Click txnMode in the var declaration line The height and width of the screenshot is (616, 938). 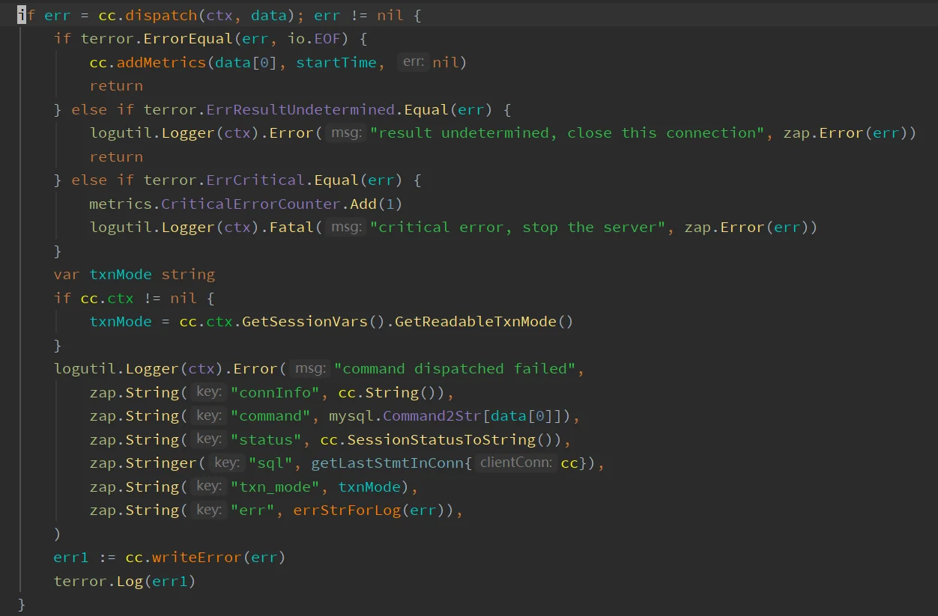121,275
